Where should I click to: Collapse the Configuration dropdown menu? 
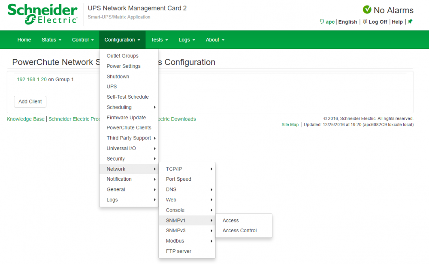pos(122,40)
